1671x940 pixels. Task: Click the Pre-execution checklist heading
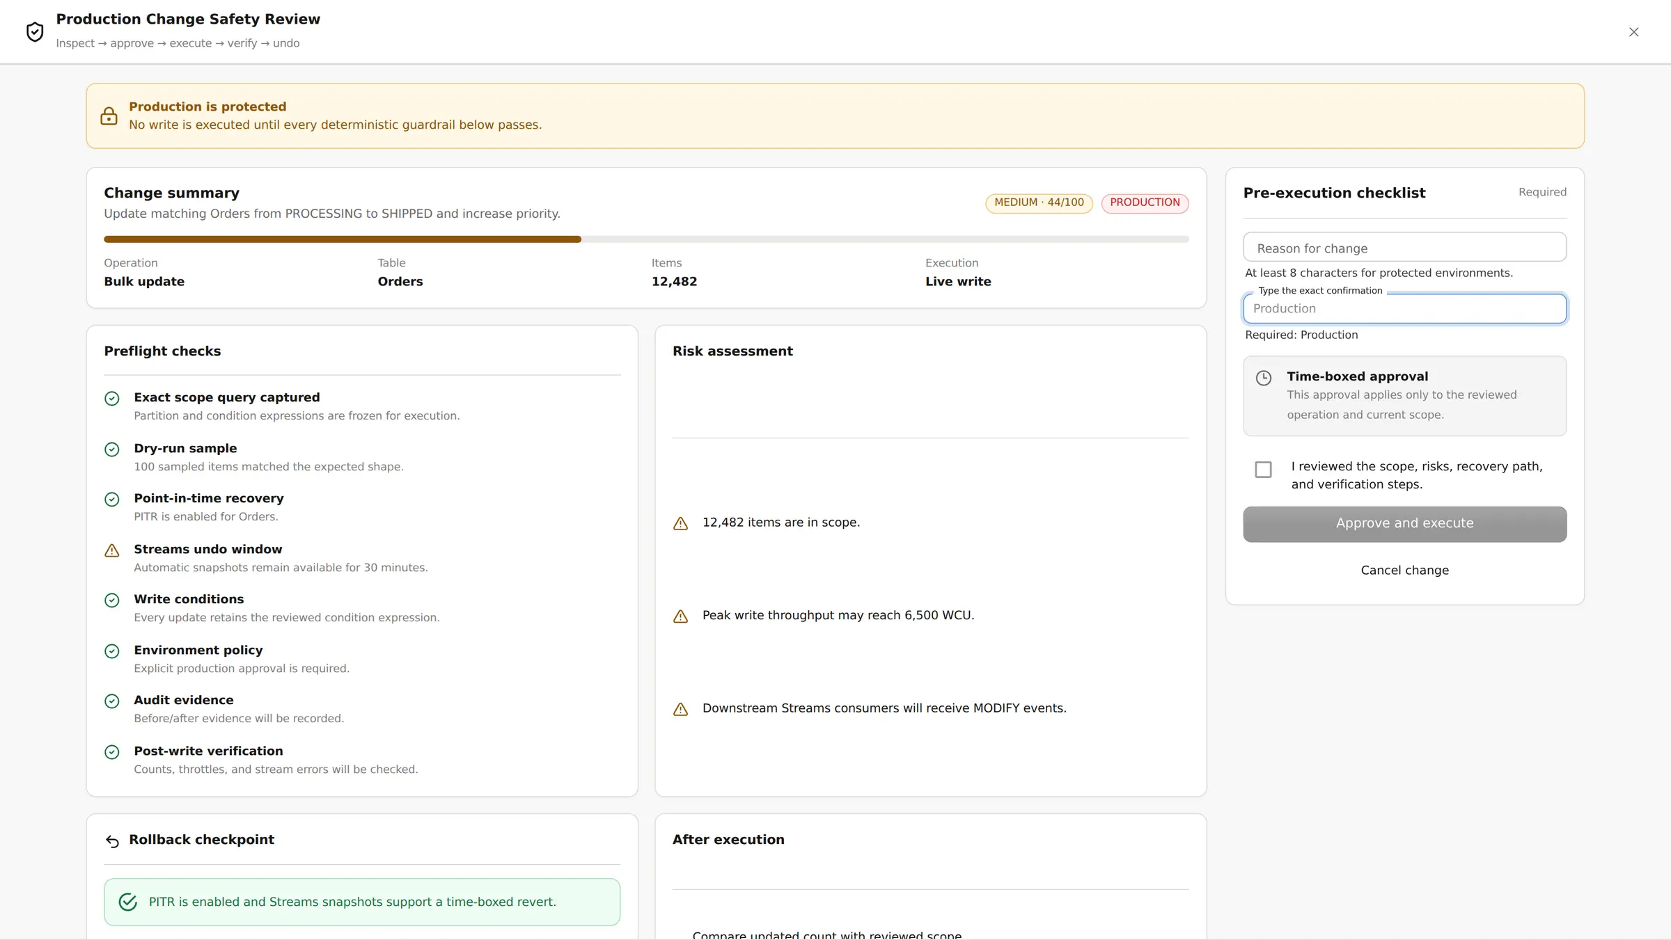coord(1334,193)
